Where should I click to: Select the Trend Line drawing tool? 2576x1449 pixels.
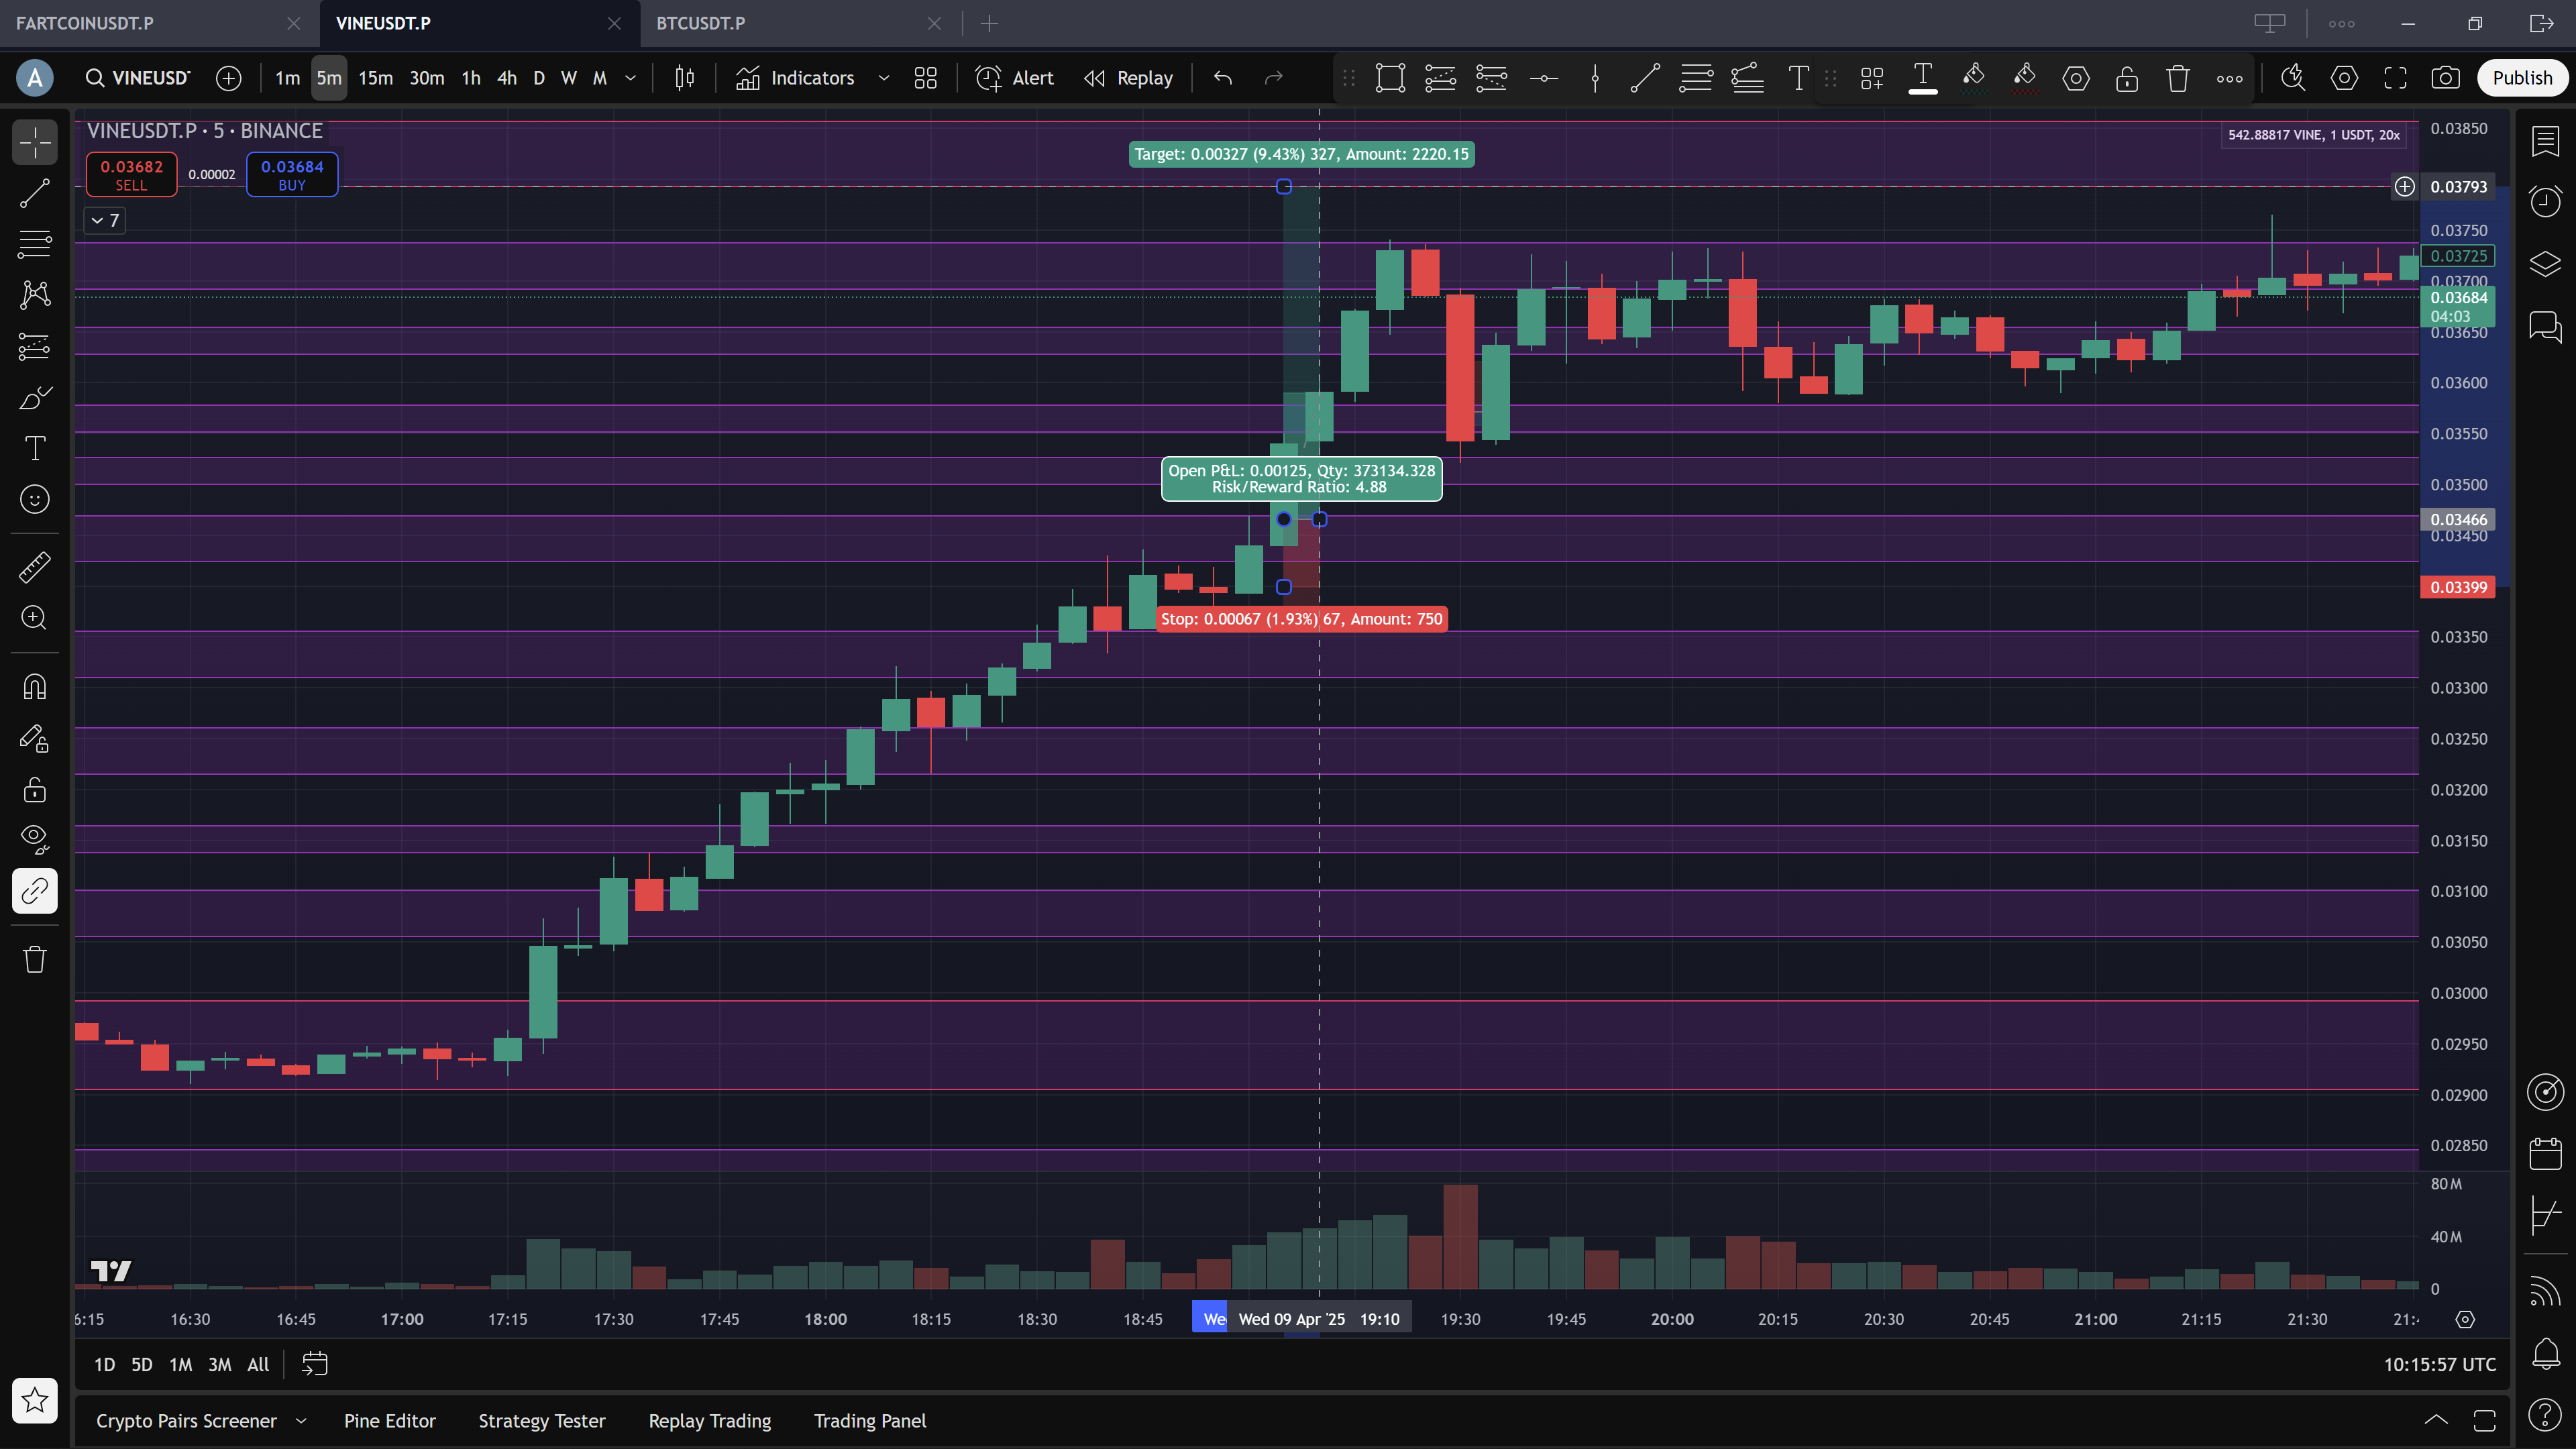click(35, 193)
